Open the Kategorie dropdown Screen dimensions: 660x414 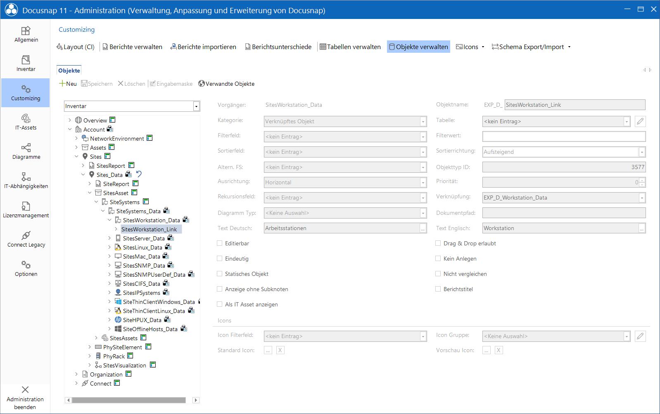tap(423, 122)
